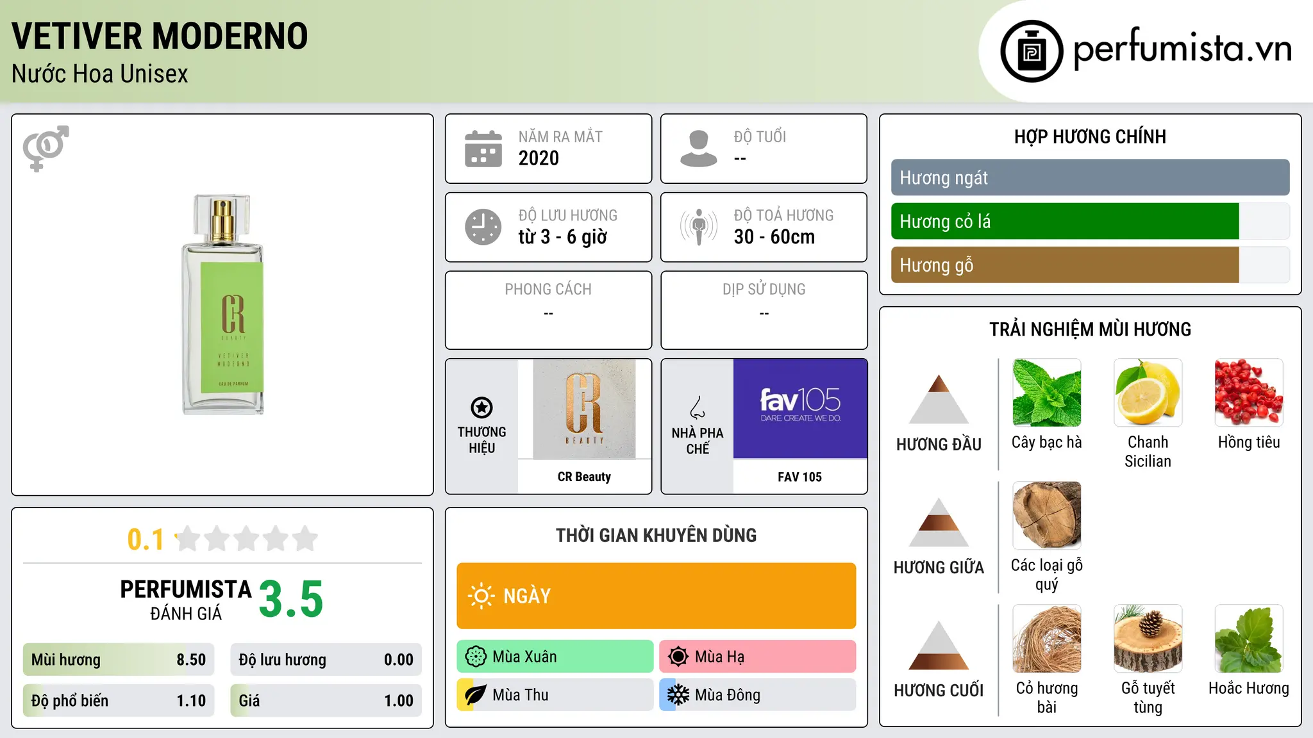1313x738 pixels.
Task: Click the PERFUMISTA ĐÁNH GIÁ label
Action: click(x=186, y=600)
